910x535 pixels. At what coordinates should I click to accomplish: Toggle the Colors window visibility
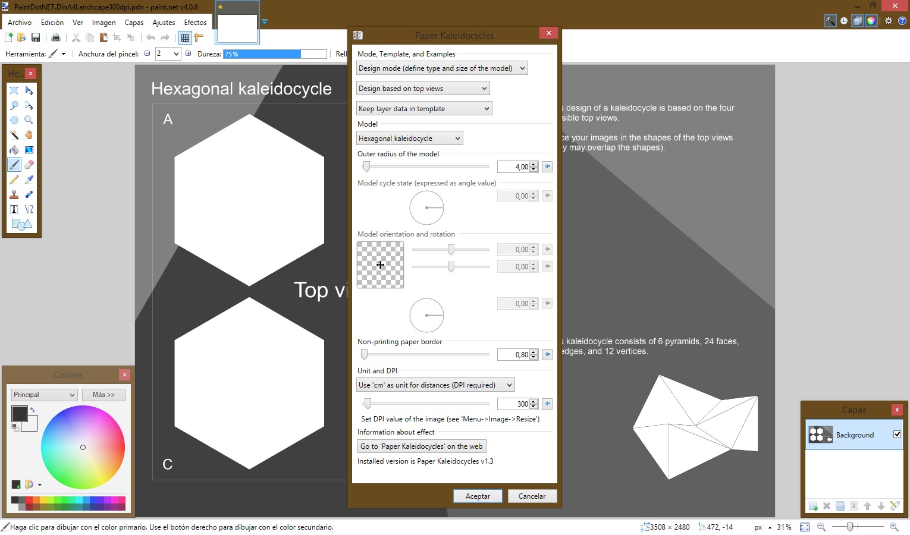[x=871, y=21]
